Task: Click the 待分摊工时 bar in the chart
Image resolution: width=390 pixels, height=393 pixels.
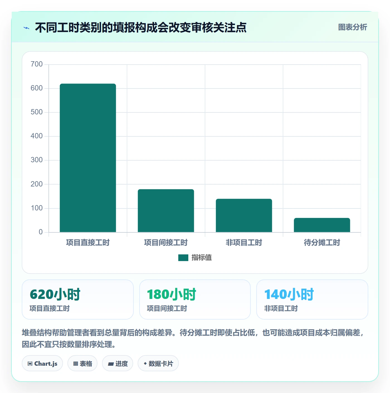Action: click(322, 225)
